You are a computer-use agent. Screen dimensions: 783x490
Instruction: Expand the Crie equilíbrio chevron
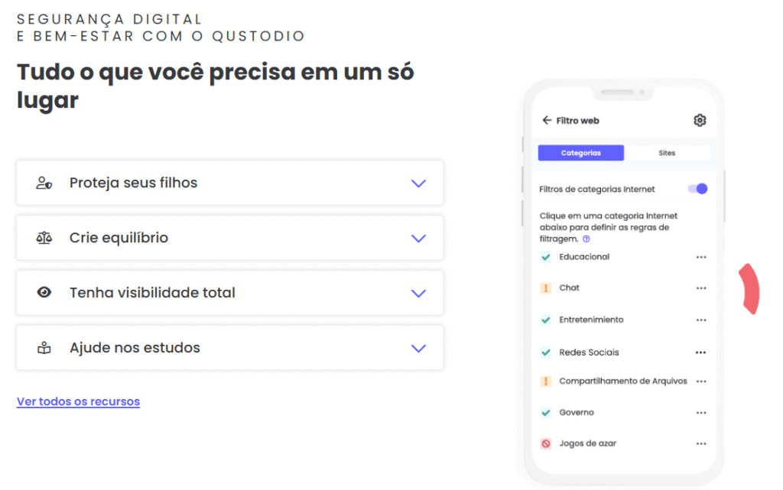(418, 239)
